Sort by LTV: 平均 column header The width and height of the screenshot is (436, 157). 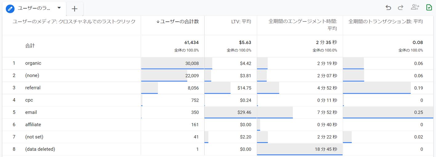pos(242,21)
